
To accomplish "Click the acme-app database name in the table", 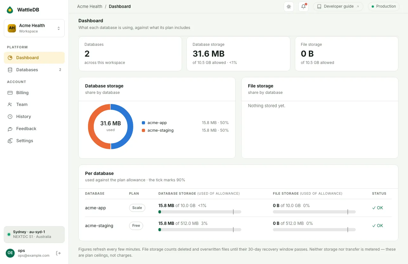I will tap(95, 208).
